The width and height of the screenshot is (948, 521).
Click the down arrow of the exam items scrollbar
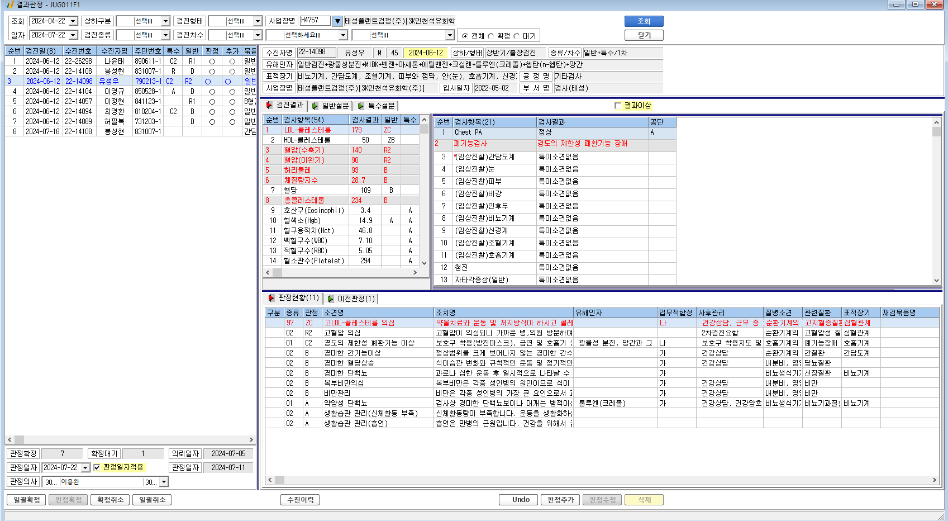(x=424, y=263)
